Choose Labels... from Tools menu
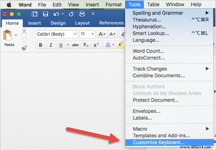The image size is (216, 150). pyautogui.click(x=170, y=118)
